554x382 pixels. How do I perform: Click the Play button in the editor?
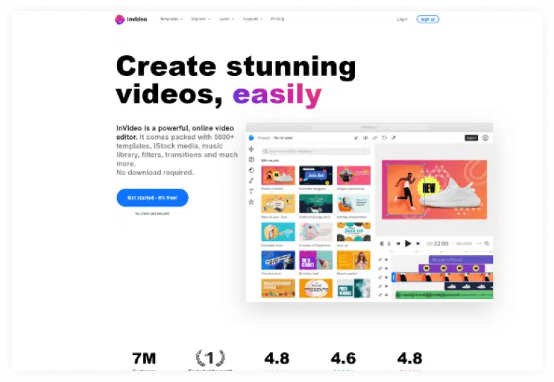pos(408,244)
